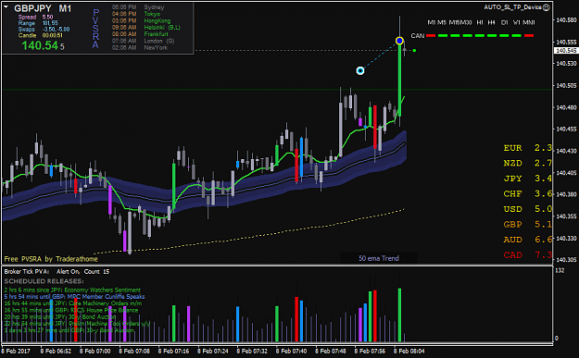Click the 132 volume scale label
Screen dimensions: 579x358
[560, 271]
